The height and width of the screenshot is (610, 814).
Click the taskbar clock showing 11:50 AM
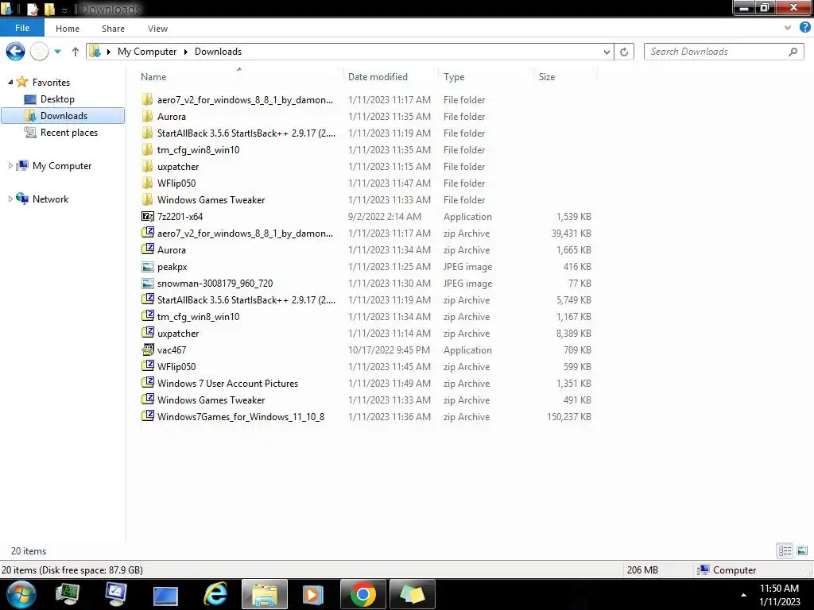click(779, 589)
